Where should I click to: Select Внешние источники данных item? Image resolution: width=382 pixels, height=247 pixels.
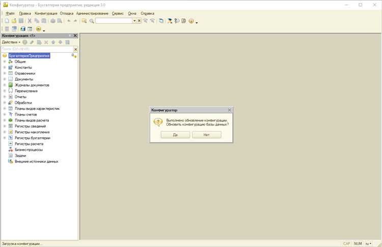[36, 162]
